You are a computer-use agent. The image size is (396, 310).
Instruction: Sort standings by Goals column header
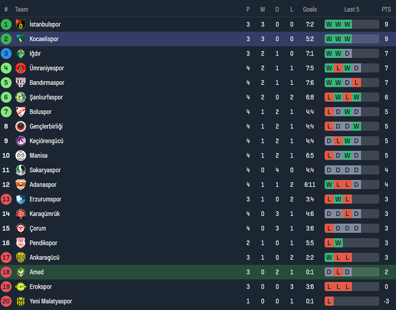pos(310,10)
